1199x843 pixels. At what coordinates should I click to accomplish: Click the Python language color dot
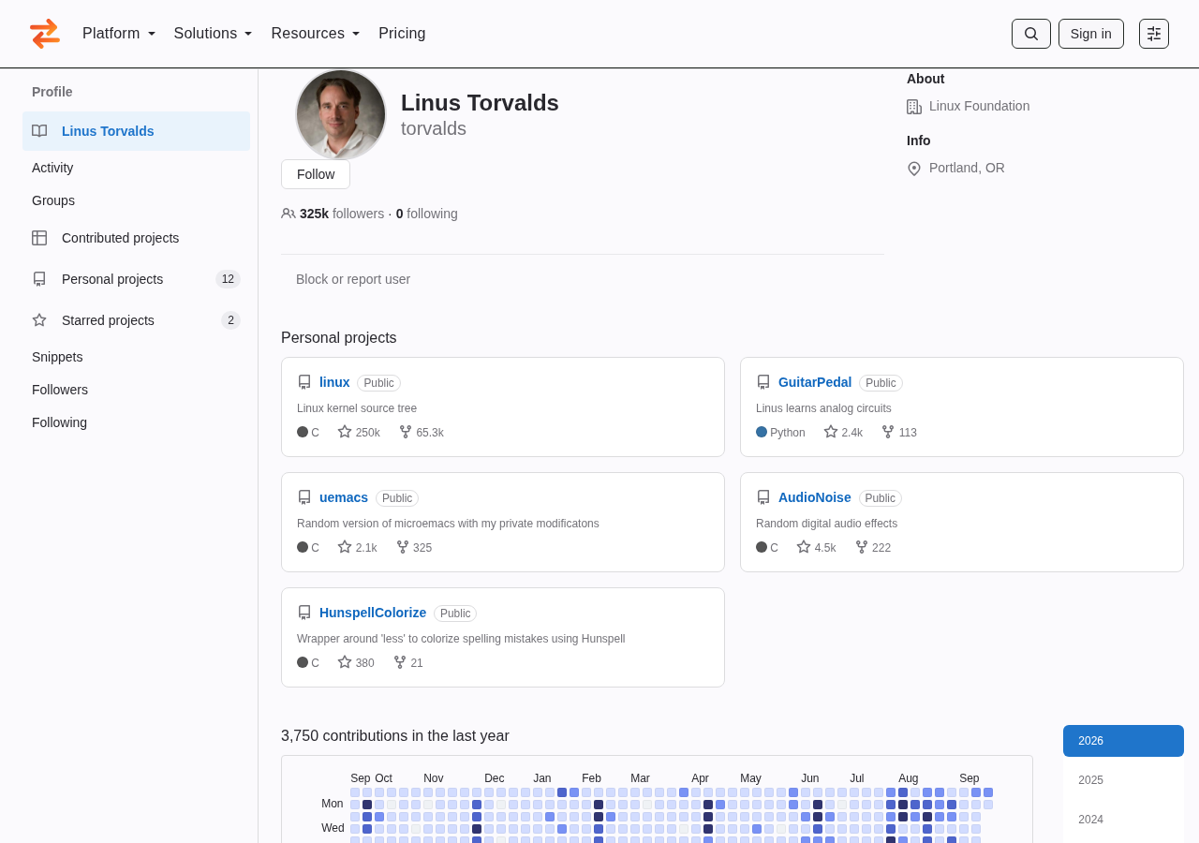pos(762,432)
